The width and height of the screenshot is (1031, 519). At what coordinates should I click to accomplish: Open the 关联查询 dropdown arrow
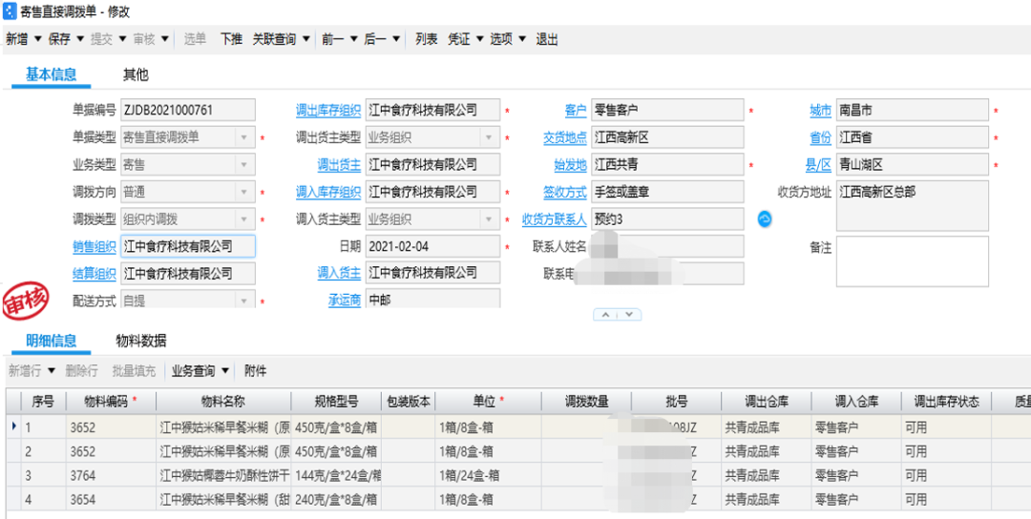pyautogui.click(x=305, y=39)
